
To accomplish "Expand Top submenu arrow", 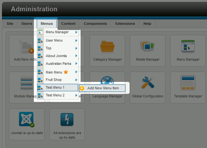I will (76, 48).
